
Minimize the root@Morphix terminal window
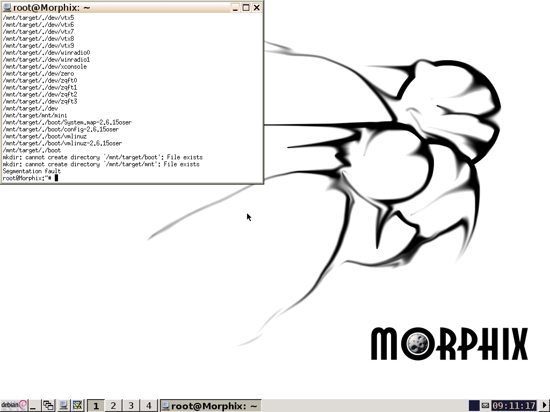[x=235, y=8]
